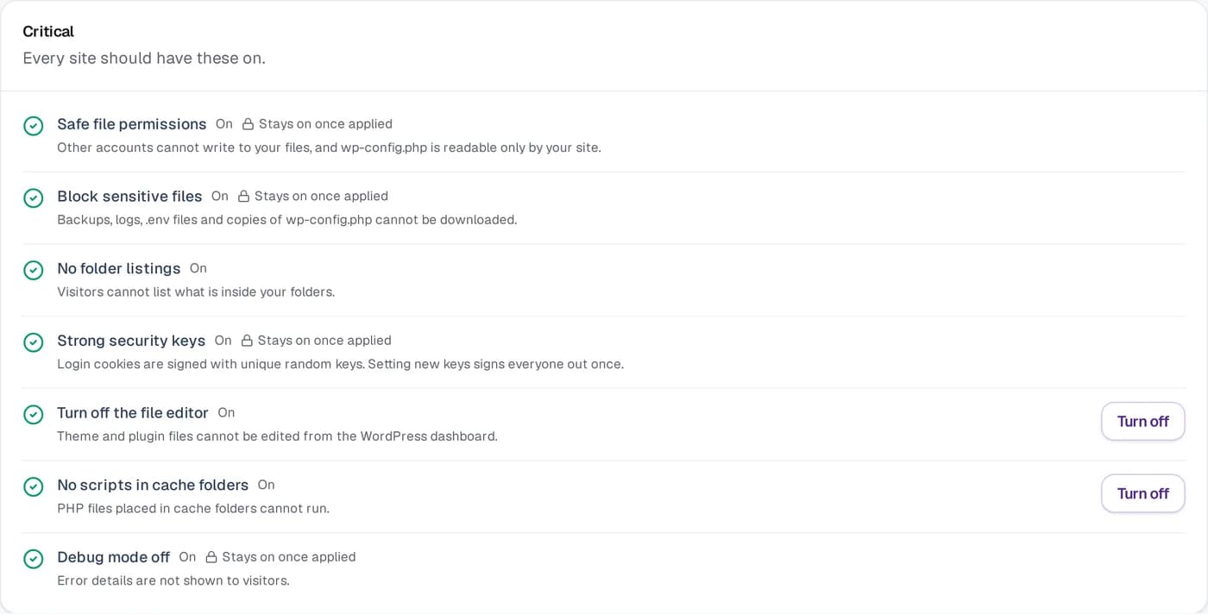Click the On status beside No folder listings

click(198, 268)
